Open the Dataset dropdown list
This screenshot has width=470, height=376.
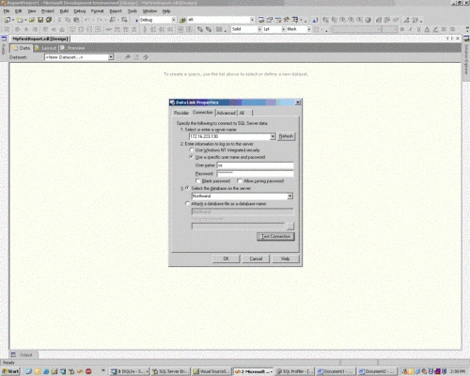coord(111,57)
